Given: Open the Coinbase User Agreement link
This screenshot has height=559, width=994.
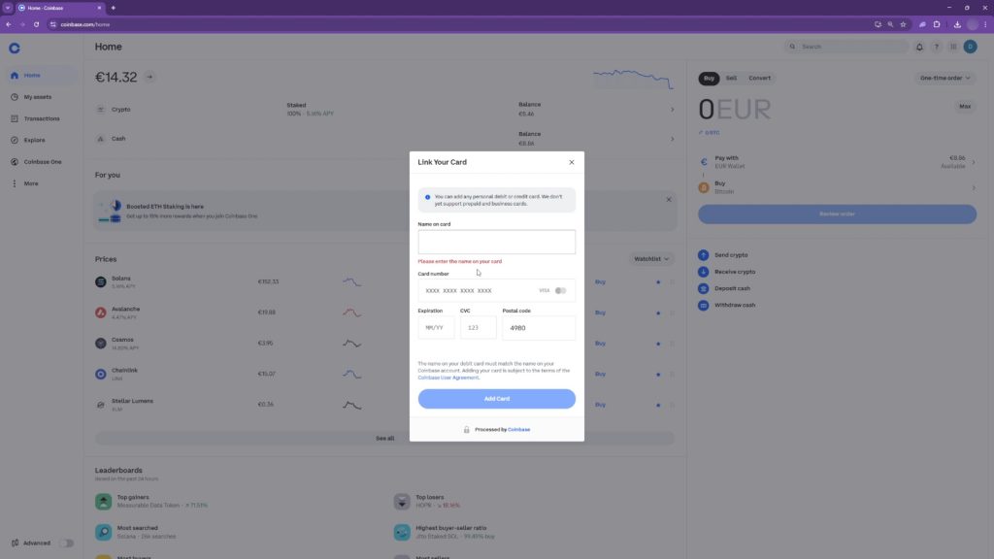Looking at the screenshot, I should click(448, 378).
